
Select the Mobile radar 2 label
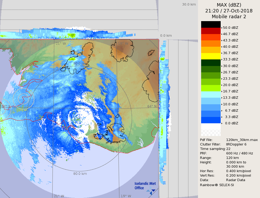[229, 17]
